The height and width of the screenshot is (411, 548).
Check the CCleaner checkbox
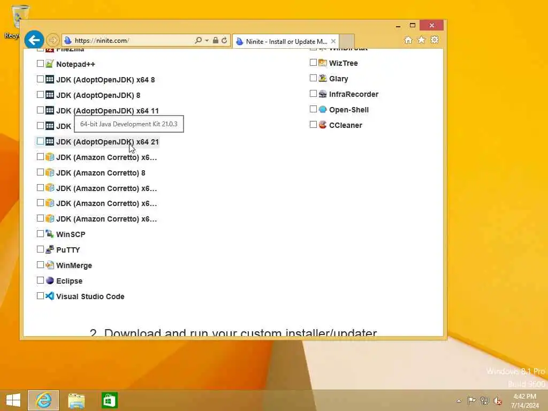click(x=313, y=124)
